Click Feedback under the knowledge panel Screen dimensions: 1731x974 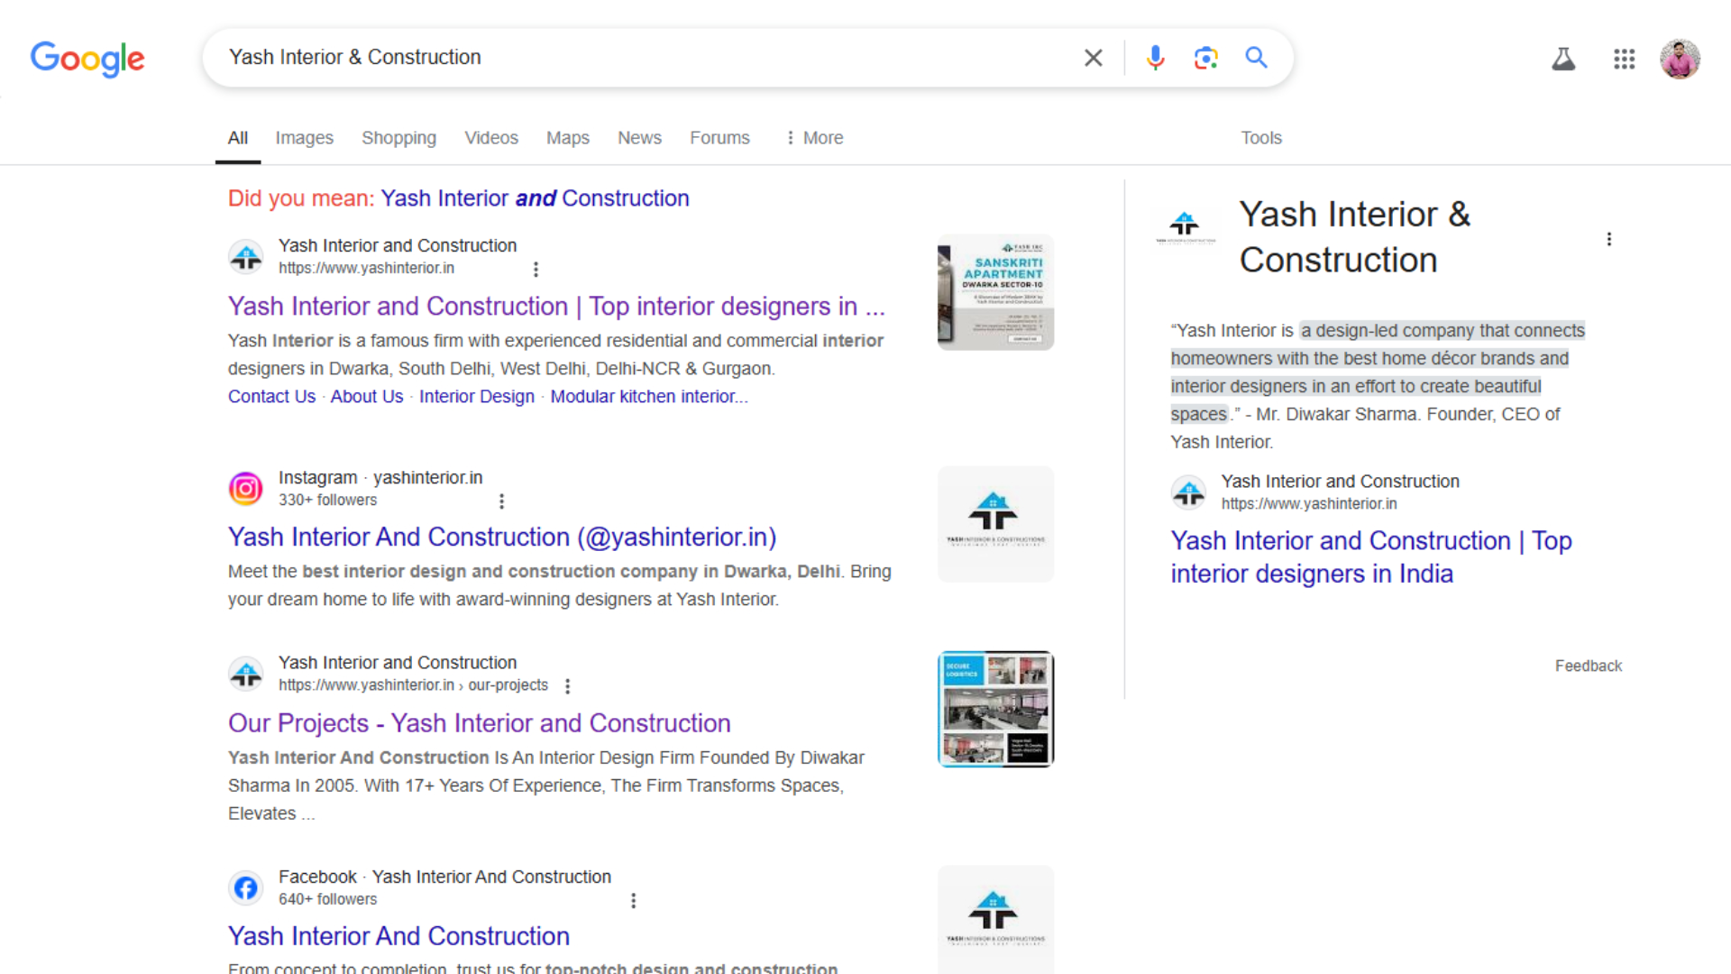1588,666
